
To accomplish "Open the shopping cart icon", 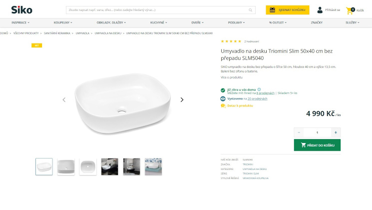I will pos(350,10).
